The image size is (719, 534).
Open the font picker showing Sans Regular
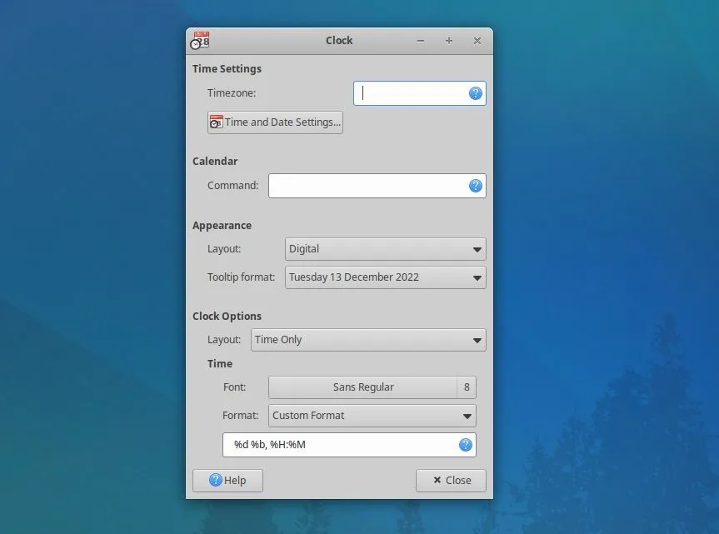coord(362,387)
